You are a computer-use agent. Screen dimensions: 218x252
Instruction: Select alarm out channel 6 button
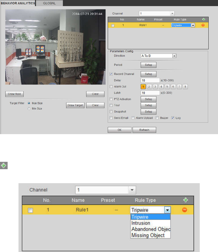173,87
